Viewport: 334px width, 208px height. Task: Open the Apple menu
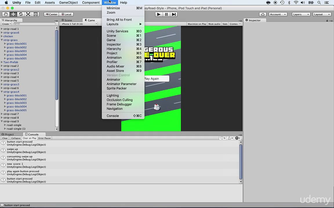pos(6,3)
